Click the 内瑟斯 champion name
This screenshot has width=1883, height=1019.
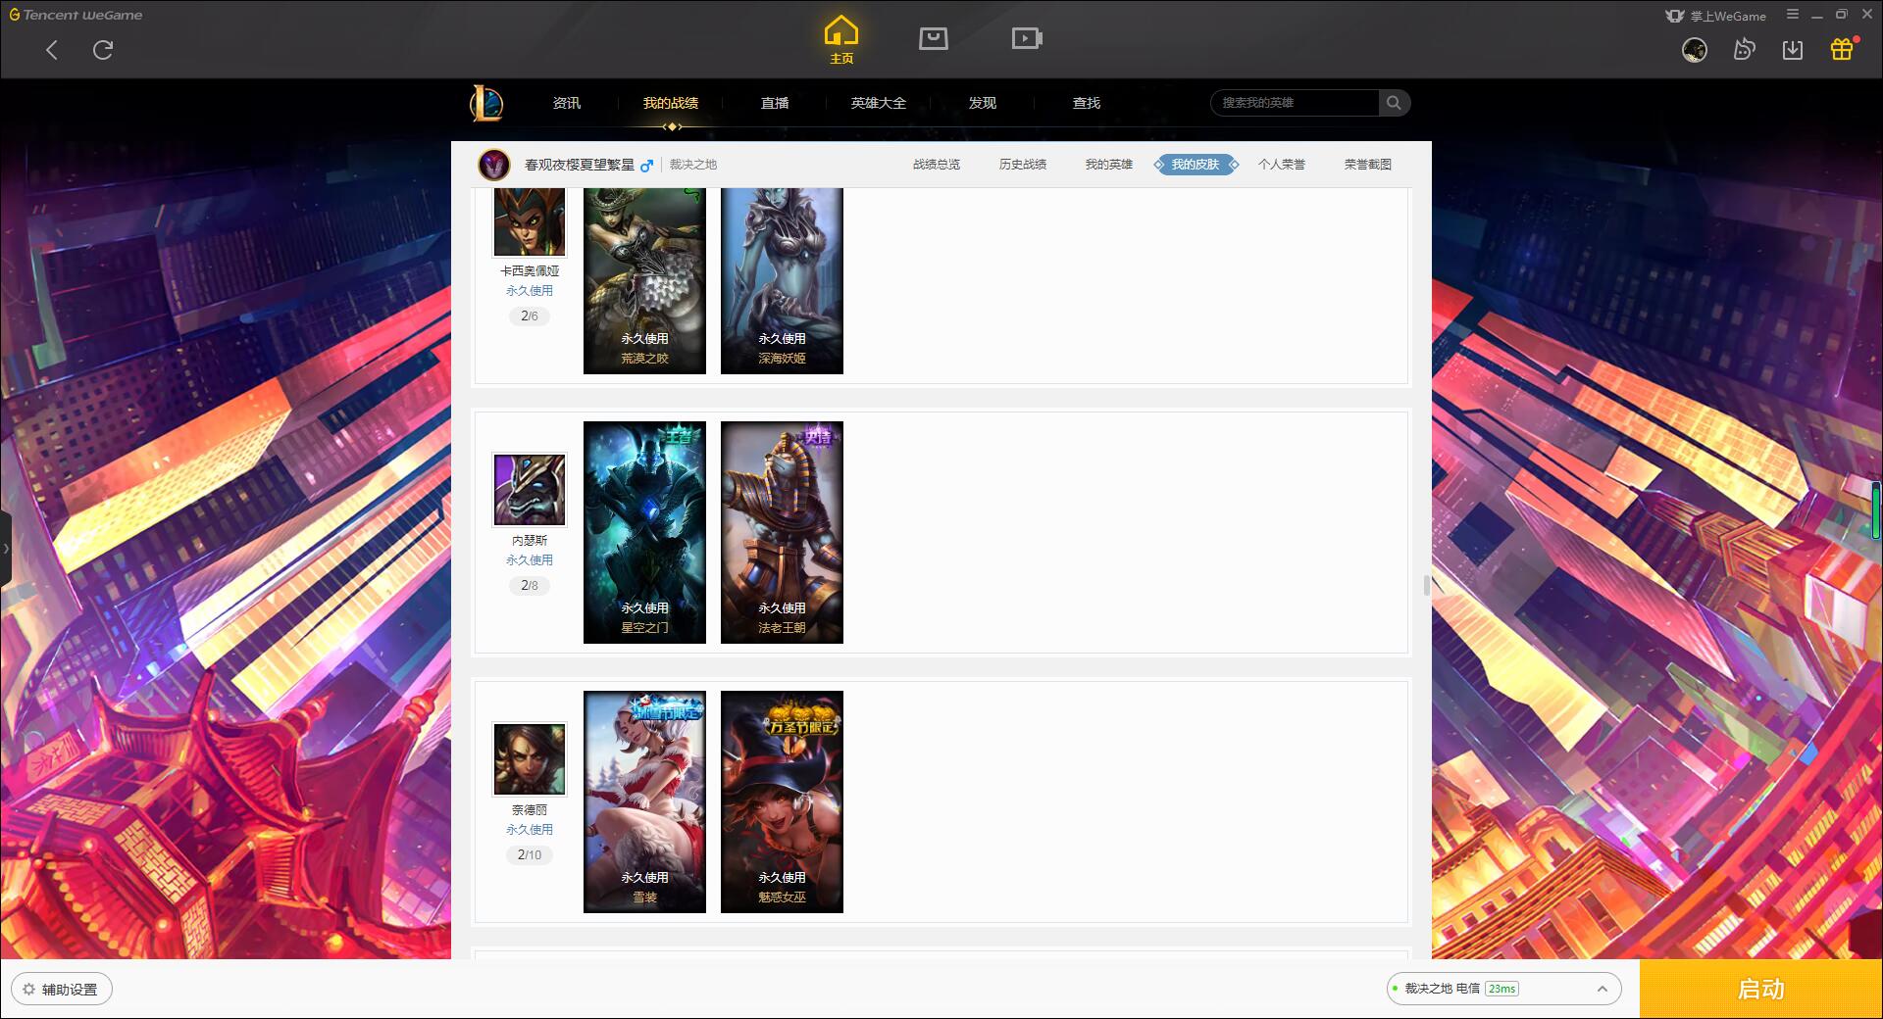530,540
